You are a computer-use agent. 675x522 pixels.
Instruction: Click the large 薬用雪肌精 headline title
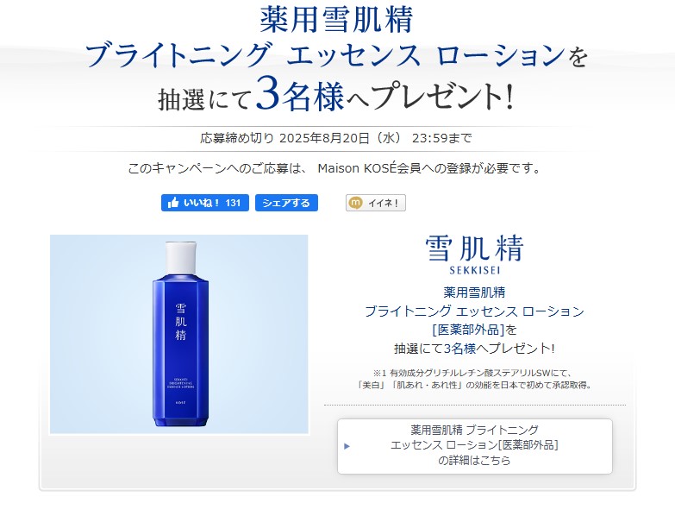point(336,20)
